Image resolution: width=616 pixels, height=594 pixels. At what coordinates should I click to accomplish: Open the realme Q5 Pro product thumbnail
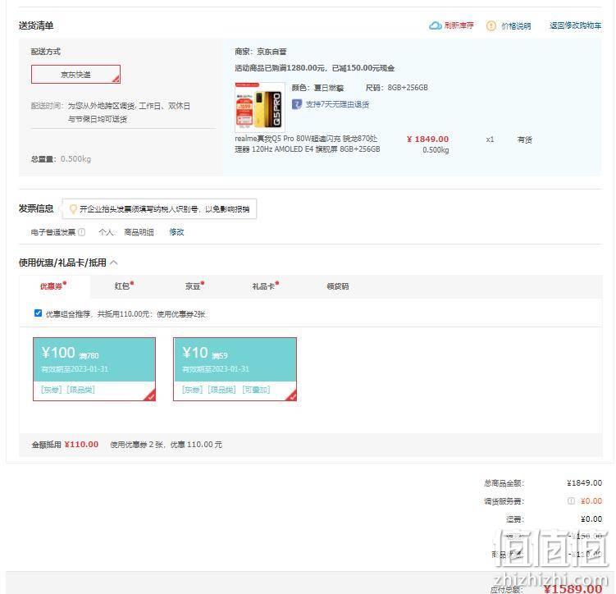coord(260,107)
